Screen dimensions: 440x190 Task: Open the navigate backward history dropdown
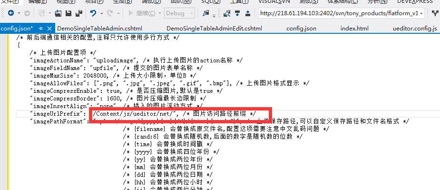19,13
